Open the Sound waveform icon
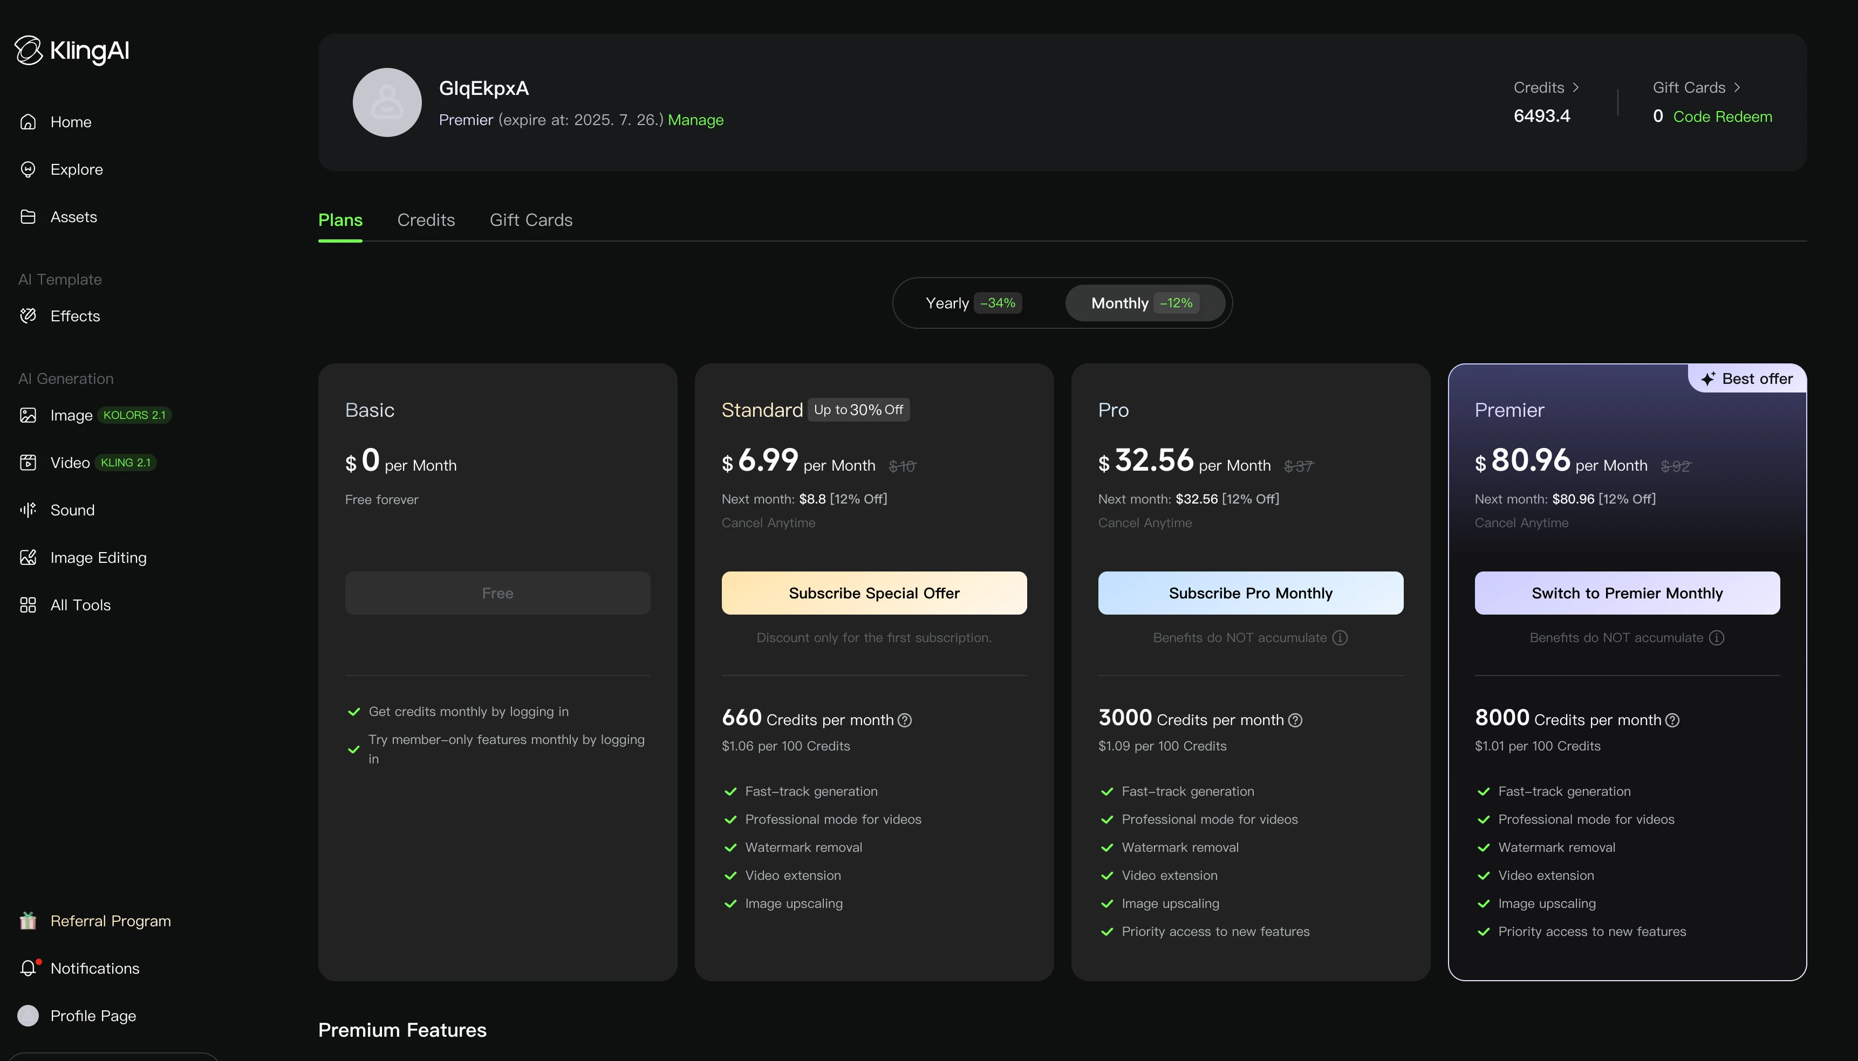This screenshot has width=1858, height=1061. 28,509
